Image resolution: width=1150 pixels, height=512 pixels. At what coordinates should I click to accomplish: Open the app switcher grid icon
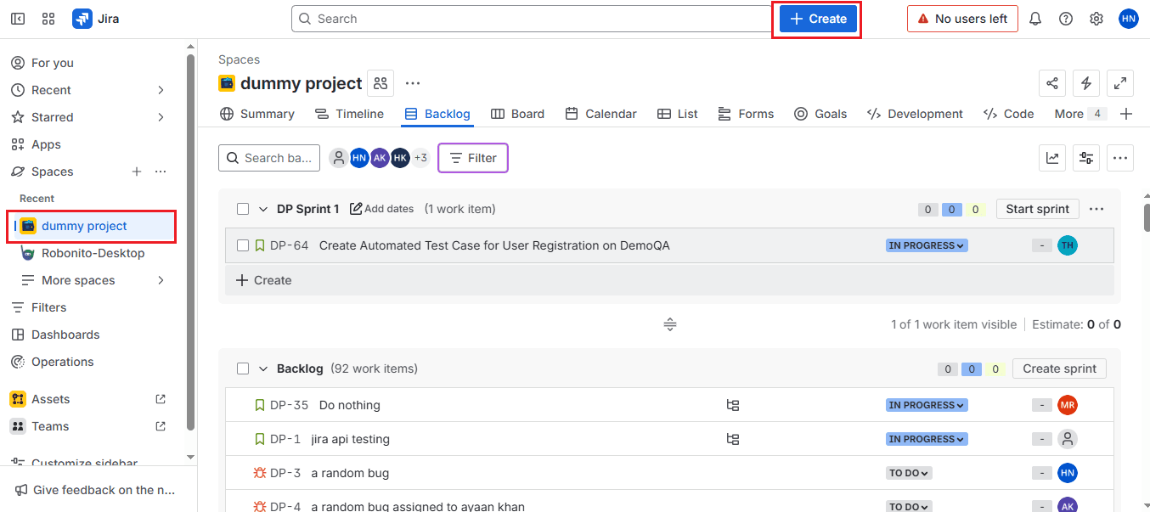click(x=48, y=19)
